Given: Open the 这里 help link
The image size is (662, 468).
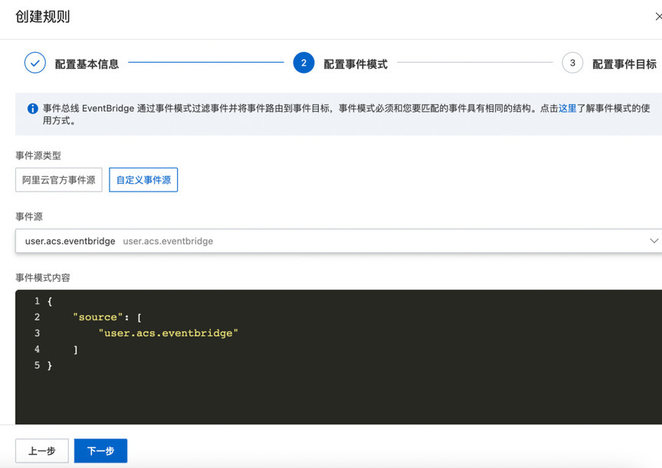Looking at the screenshot, I should (568, 108).
